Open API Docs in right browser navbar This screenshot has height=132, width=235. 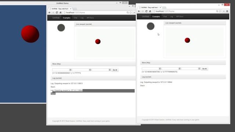(180, 16)
